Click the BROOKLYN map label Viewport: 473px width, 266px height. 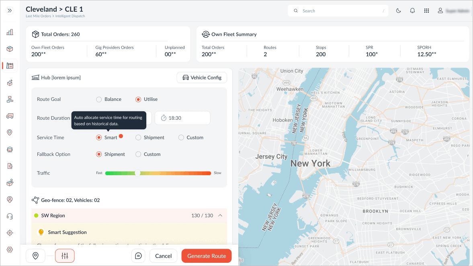click(x=375, y=211)
